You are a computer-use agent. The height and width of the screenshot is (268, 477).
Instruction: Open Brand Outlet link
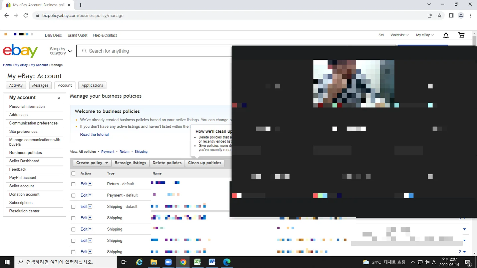(x=77, y=35)
